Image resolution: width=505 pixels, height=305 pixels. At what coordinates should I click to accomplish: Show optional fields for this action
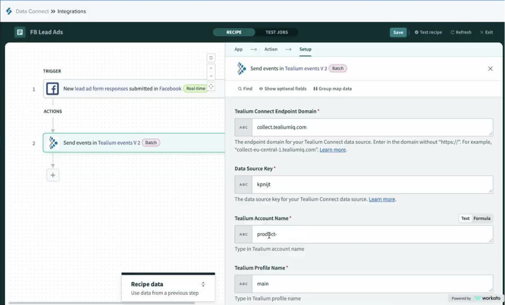[x=283, y=89]
